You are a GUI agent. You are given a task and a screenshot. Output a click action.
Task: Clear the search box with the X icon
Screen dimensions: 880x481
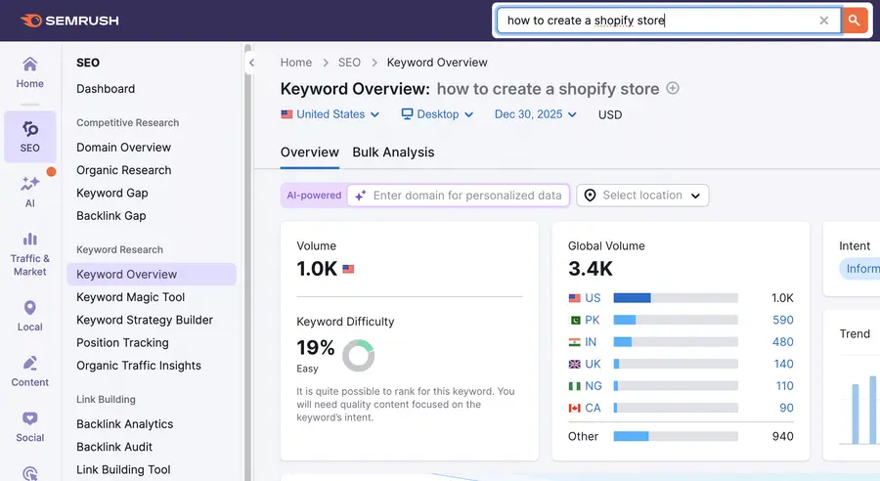824,21
